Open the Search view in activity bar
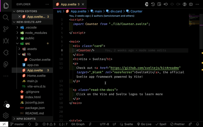The height and width of the screenshot is (127, 203). (x=6, y=17)
